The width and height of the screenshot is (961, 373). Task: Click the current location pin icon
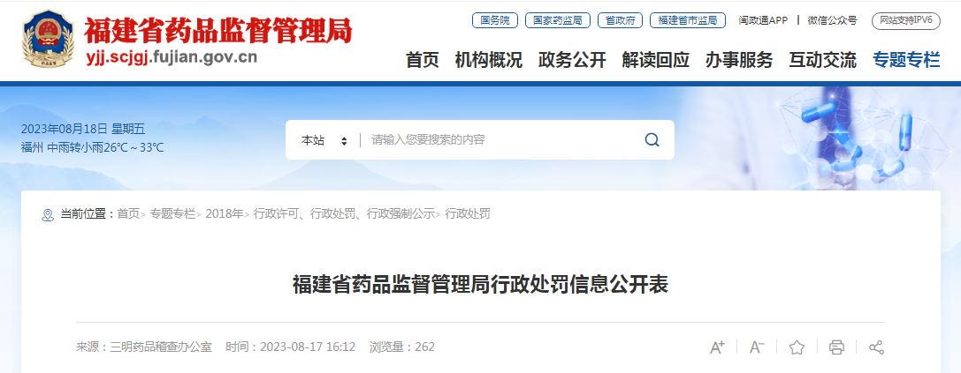pos(48,214)
